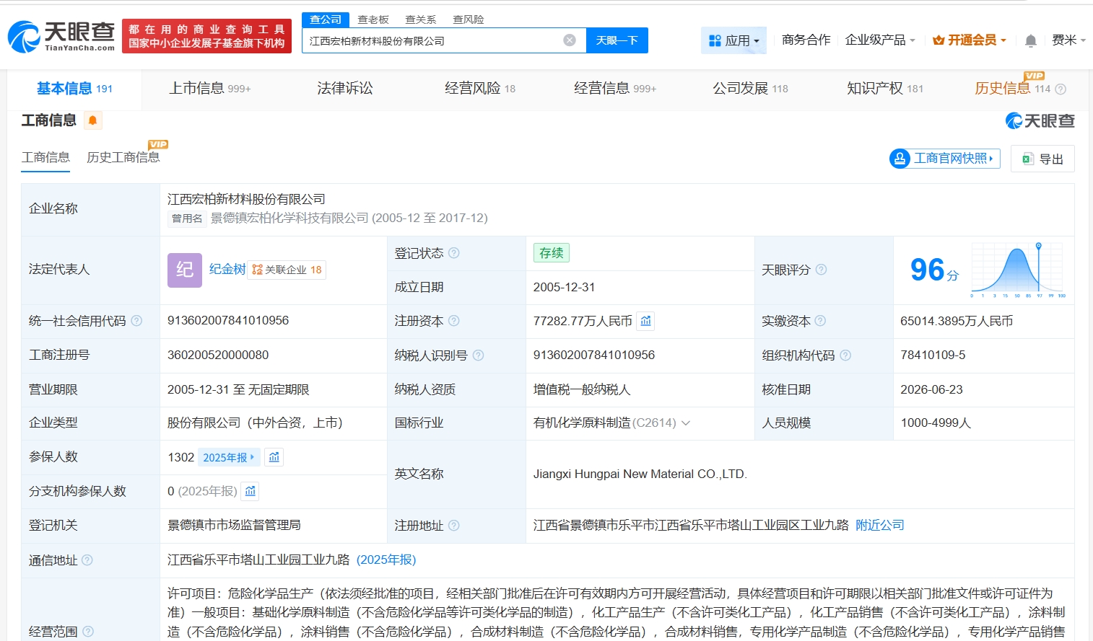Expand the 企业级产品 dropdown
Image resolution: width=1093 pixels, height=641 pixels.
tap(880, 40)
